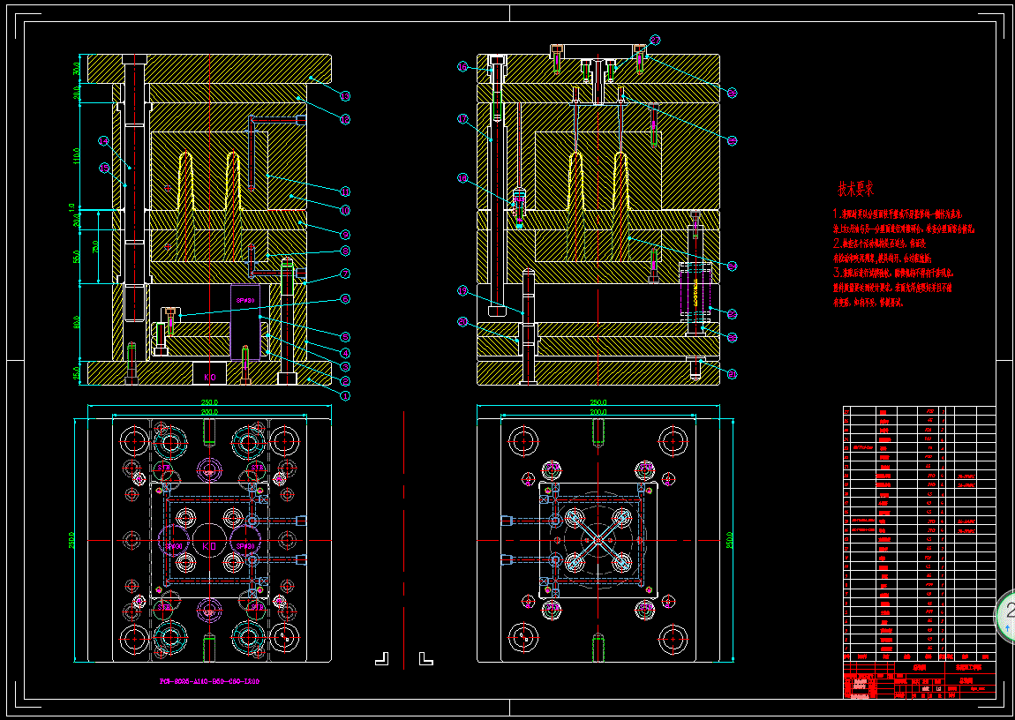Click the 250.0 width dimension above right plan view
The width and height of the screenshot is (1015, 720).
pyautogui.click(x=598, y=402)
